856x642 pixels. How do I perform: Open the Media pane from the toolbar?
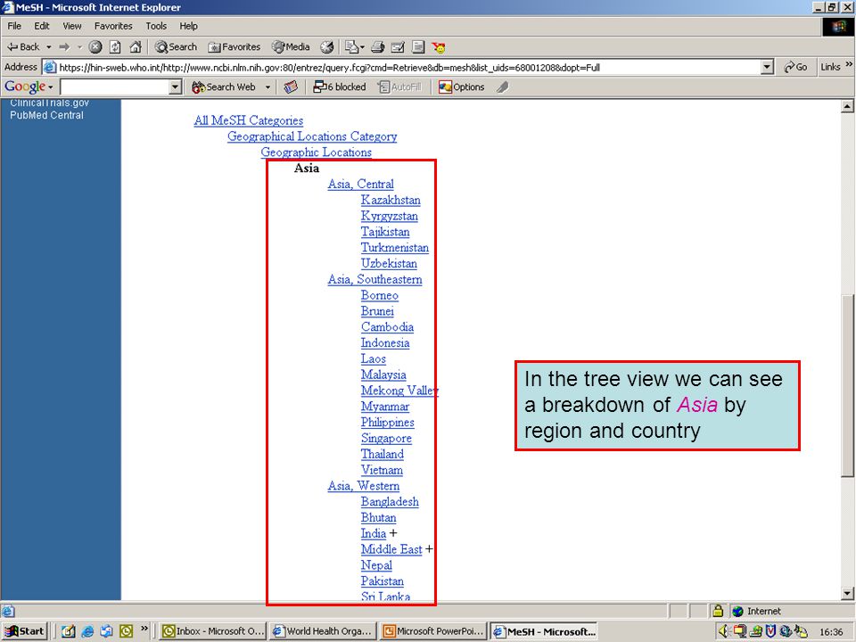click(291, 47)
